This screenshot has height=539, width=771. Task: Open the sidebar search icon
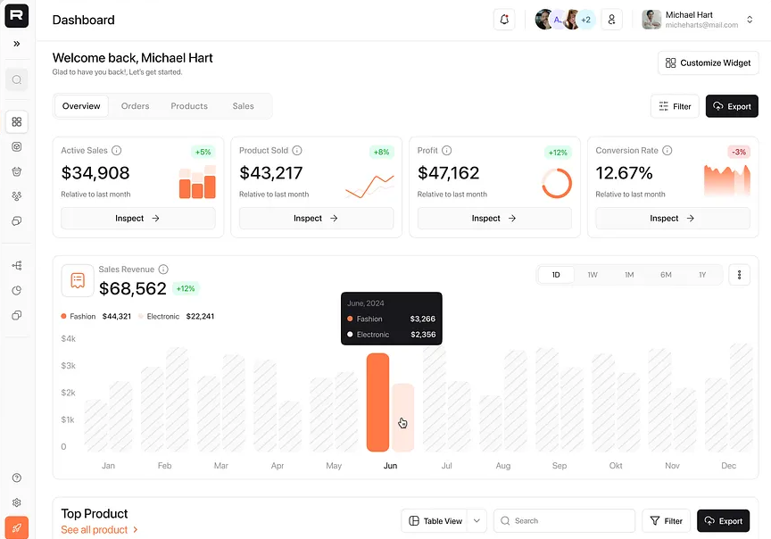pos(17,80)
